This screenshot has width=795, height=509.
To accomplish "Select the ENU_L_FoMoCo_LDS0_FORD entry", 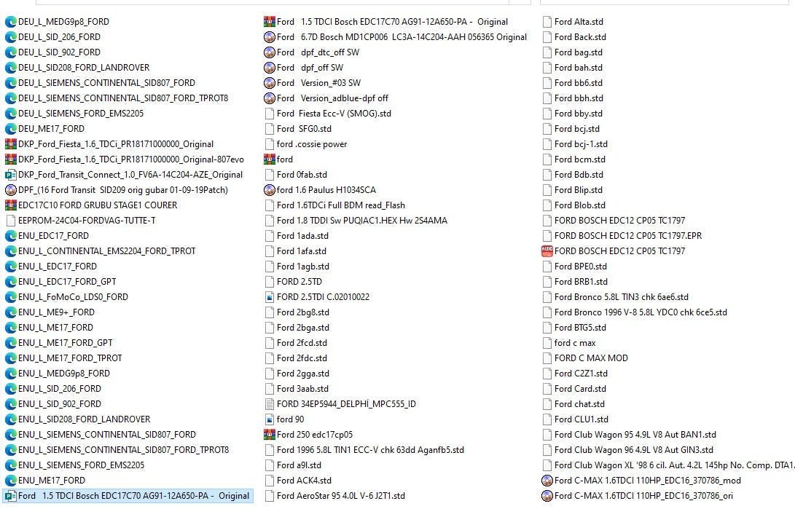I will tap(73, 297).
